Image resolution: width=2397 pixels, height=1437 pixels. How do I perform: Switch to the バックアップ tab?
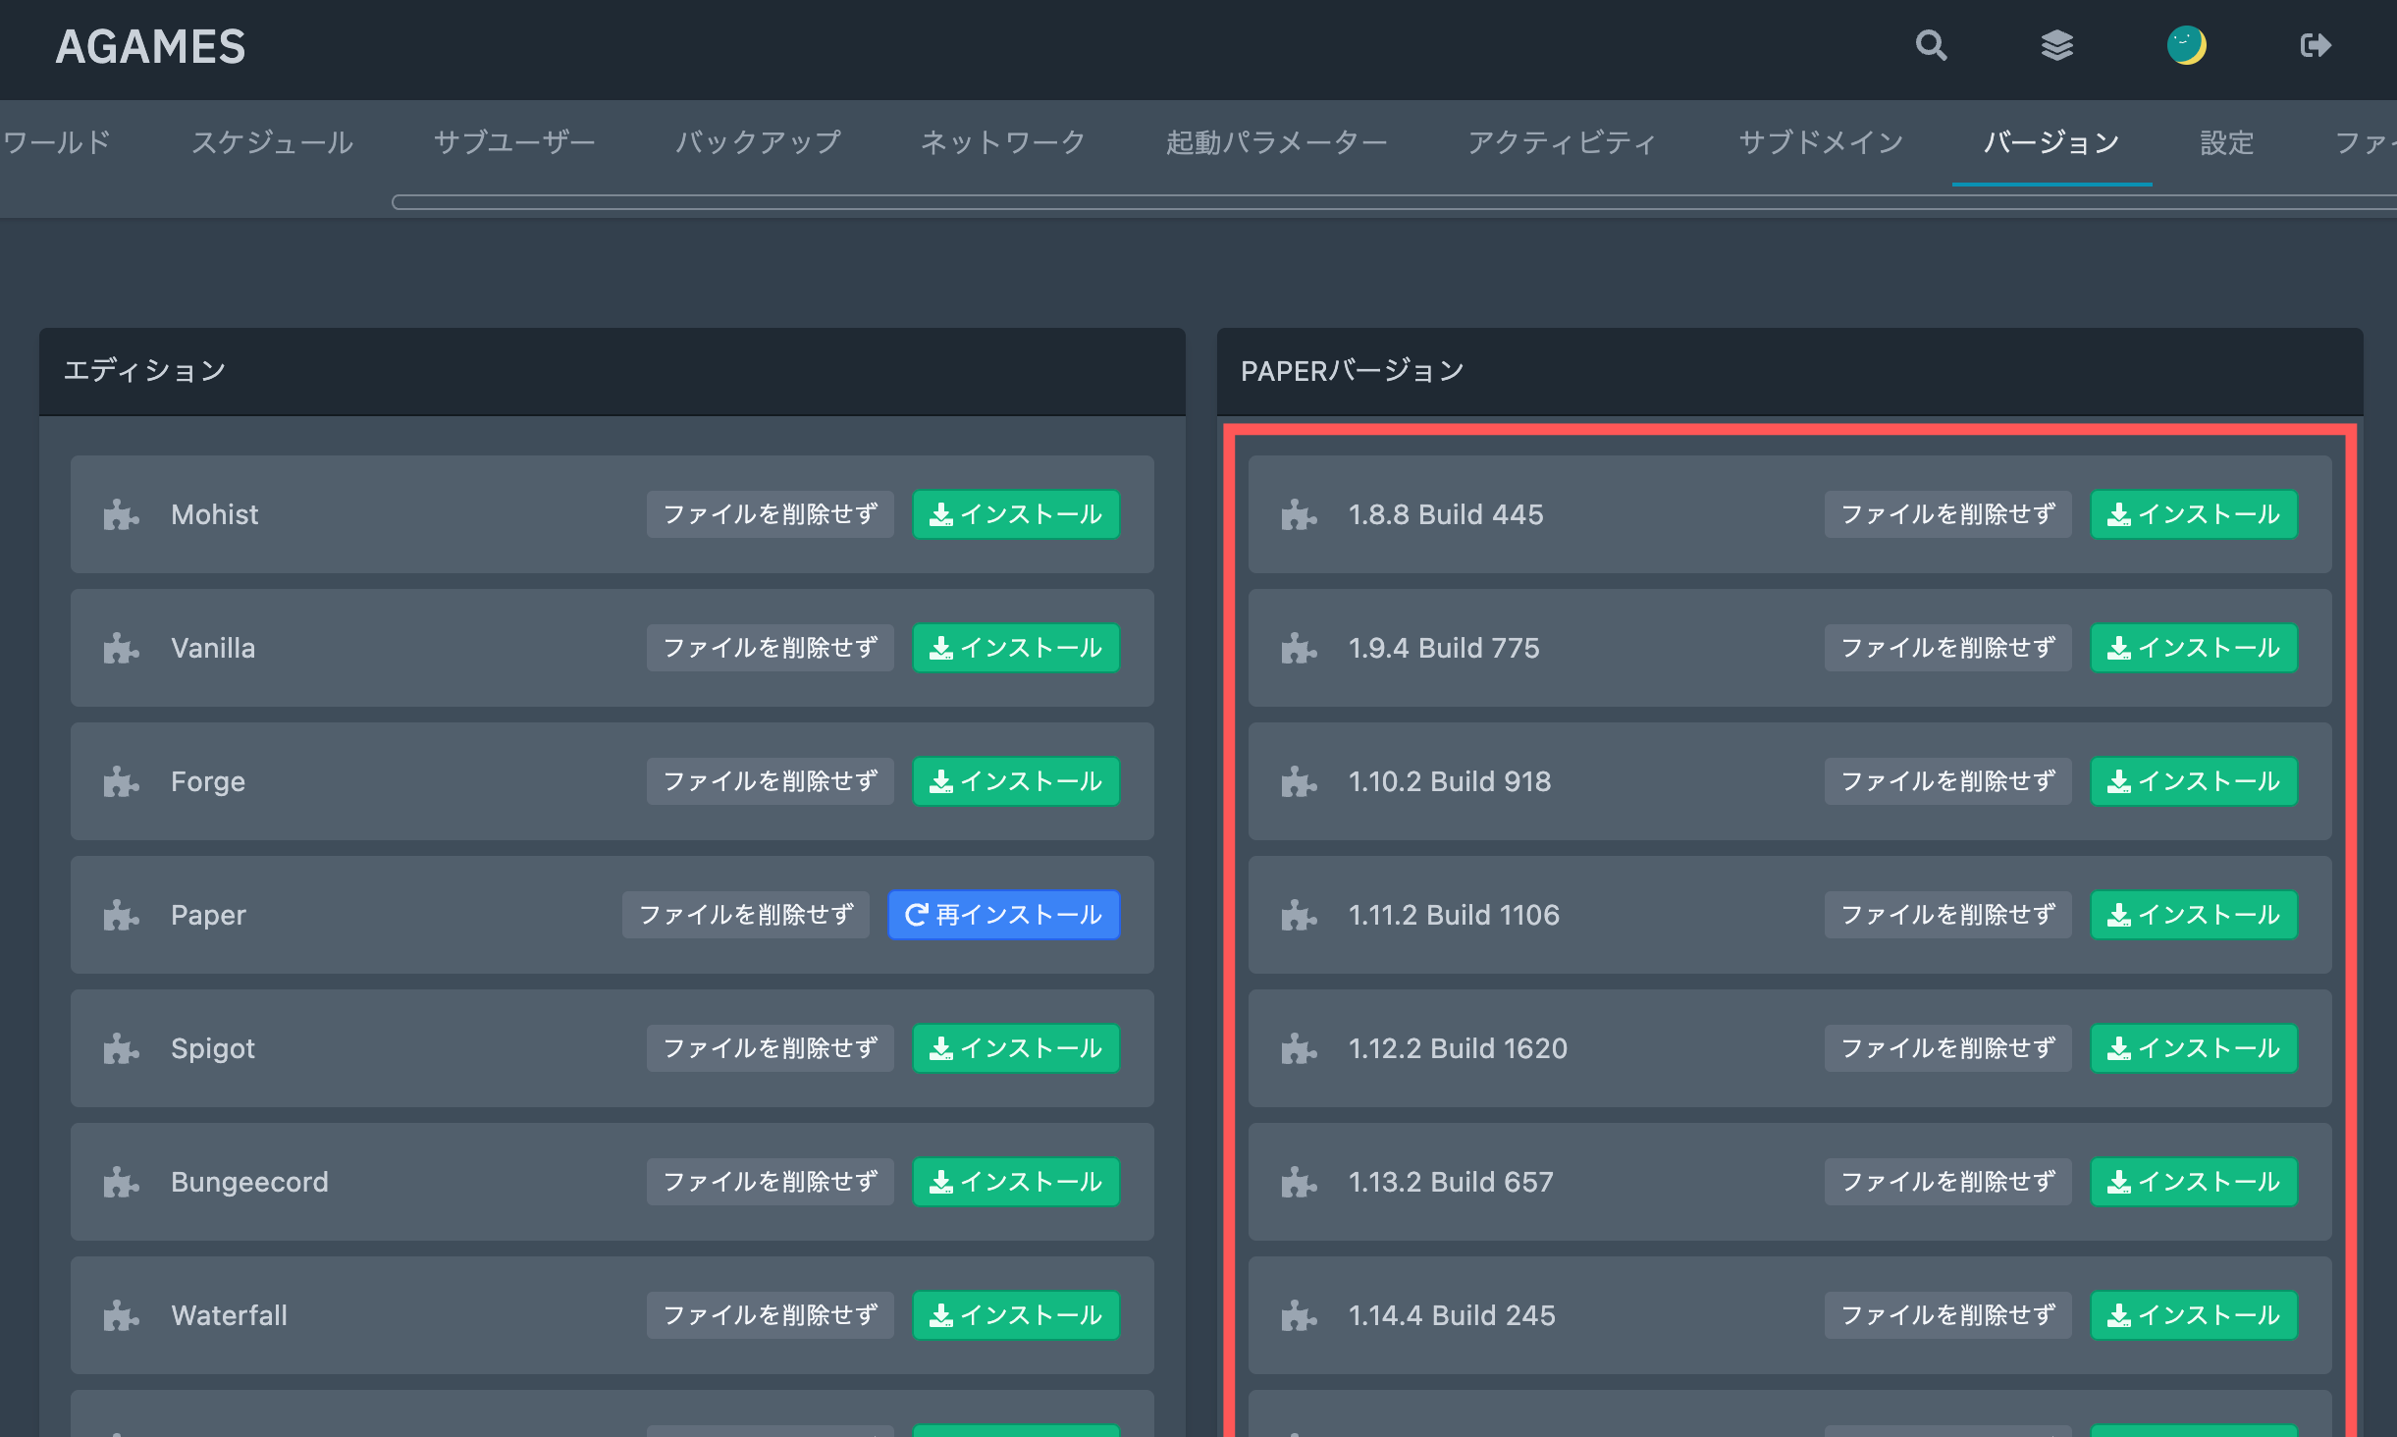(758, 142)
